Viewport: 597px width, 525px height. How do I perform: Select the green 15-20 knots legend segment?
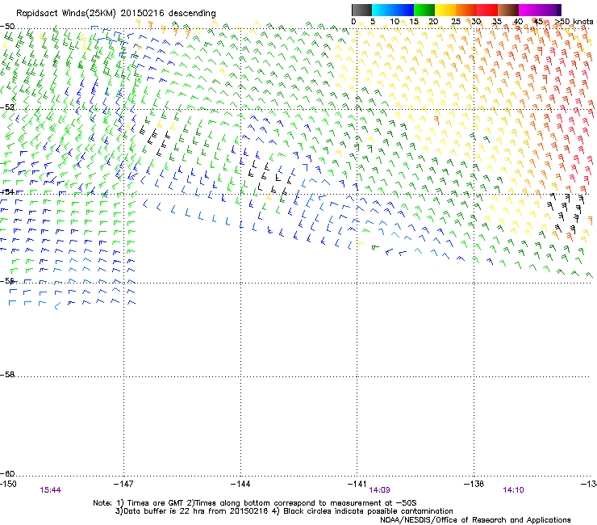click(x=424, y=10)
